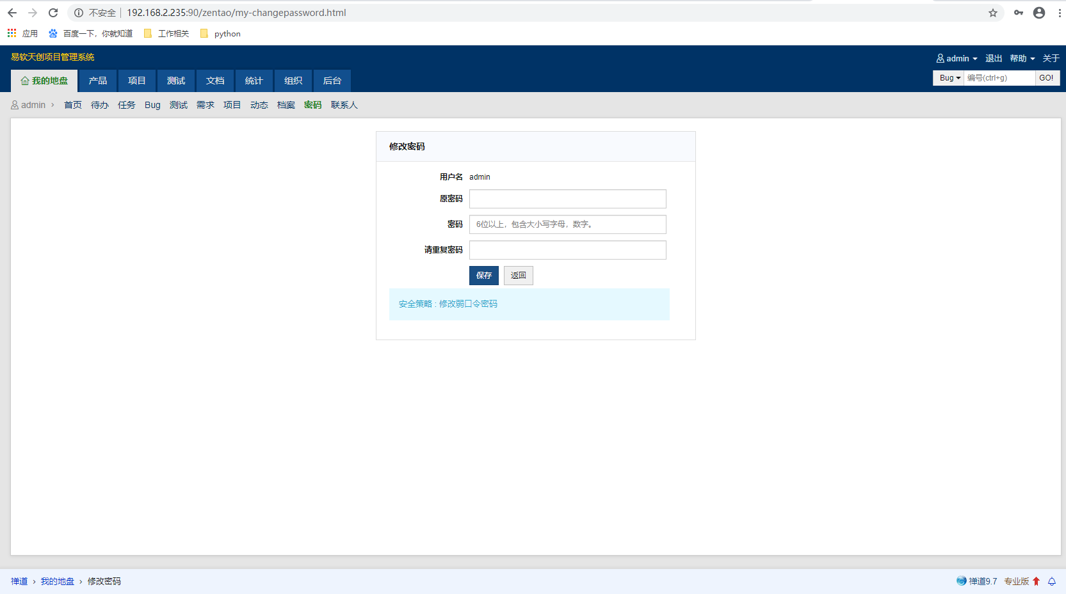Open the Bug search type dropdown

click(948, 78)
